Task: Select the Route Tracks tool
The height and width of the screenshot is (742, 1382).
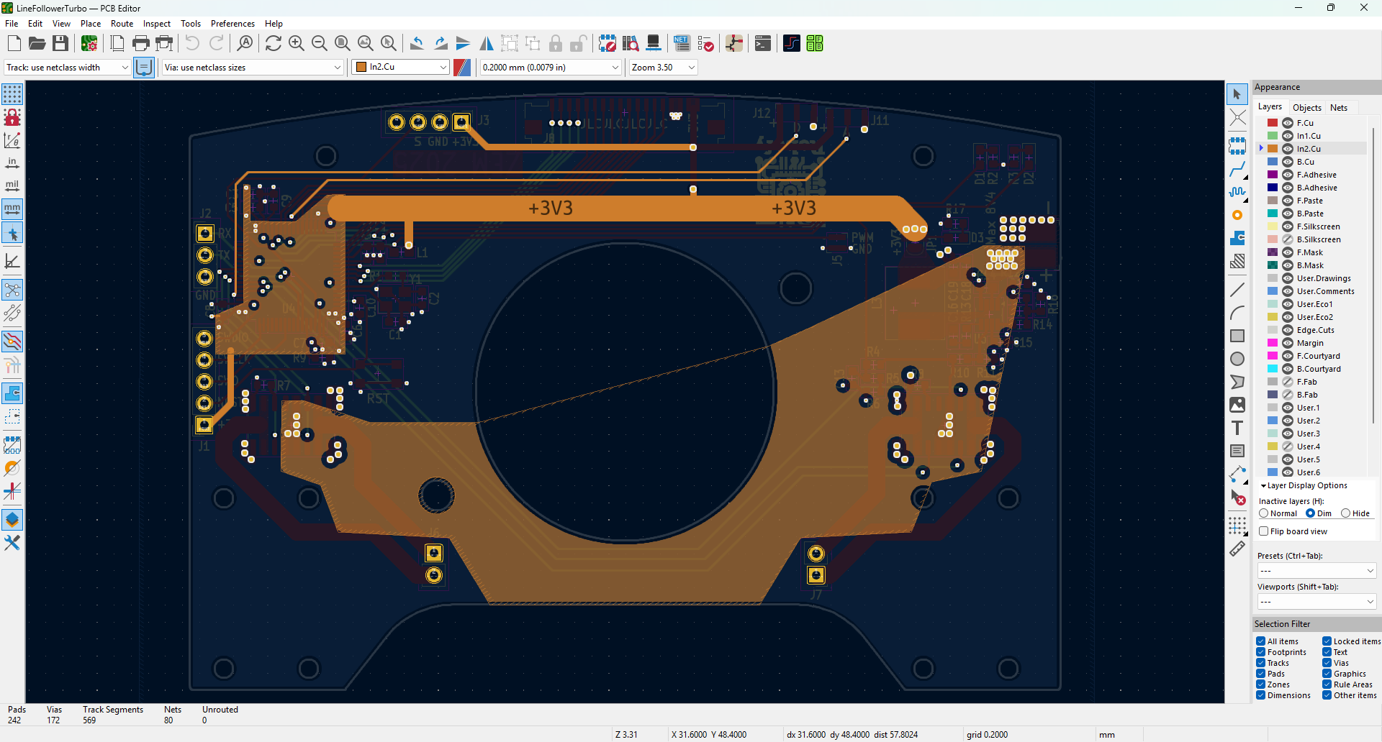Action: (x=1237, y=170)
